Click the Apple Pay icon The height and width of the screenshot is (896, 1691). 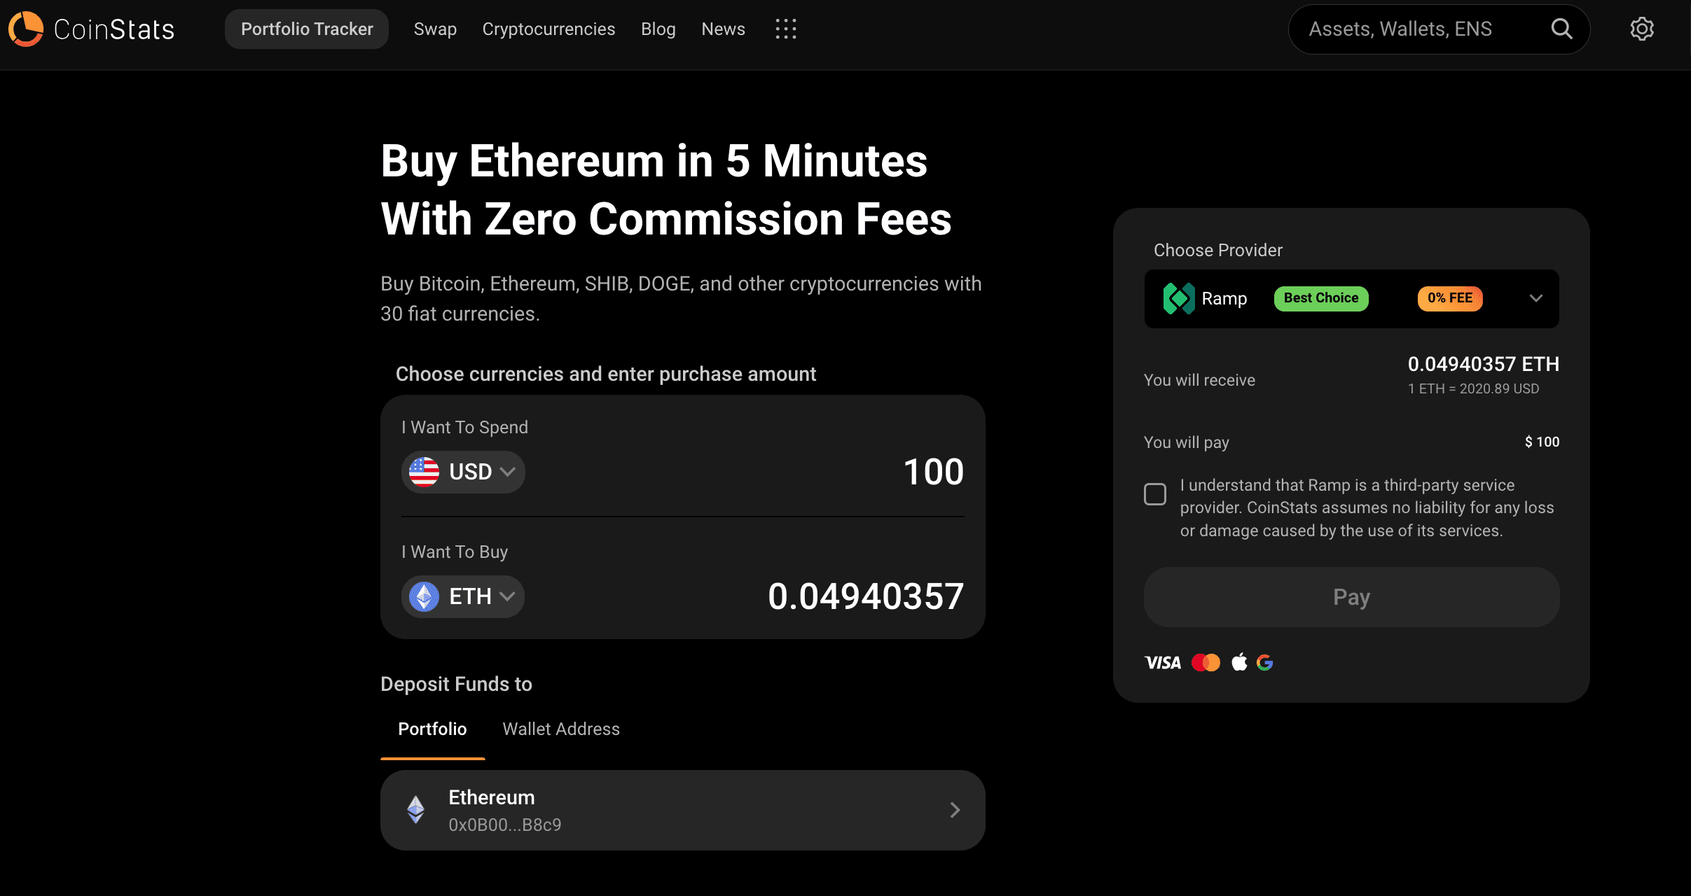click(x=1239, y=662)
